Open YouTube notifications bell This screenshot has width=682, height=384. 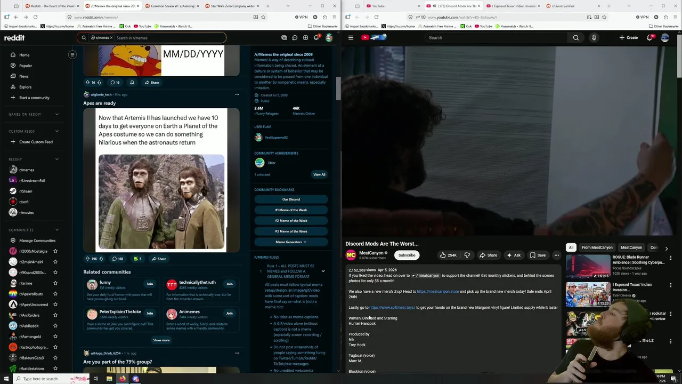(650, 37)
